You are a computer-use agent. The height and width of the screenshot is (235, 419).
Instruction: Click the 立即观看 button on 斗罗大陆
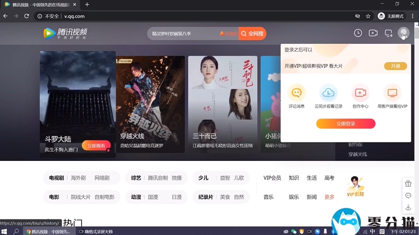click(96, 146)
